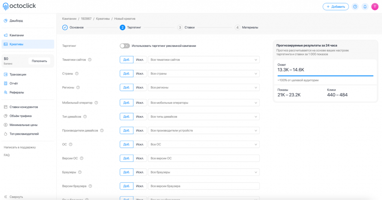
Task: Enable campaign targeting toggle switch
Action: click(x=125, y=46)
